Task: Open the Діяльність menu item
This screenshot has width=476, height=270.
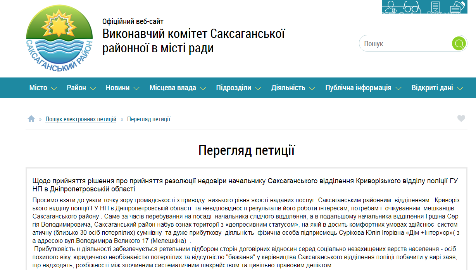Action: tap(288, 88)
